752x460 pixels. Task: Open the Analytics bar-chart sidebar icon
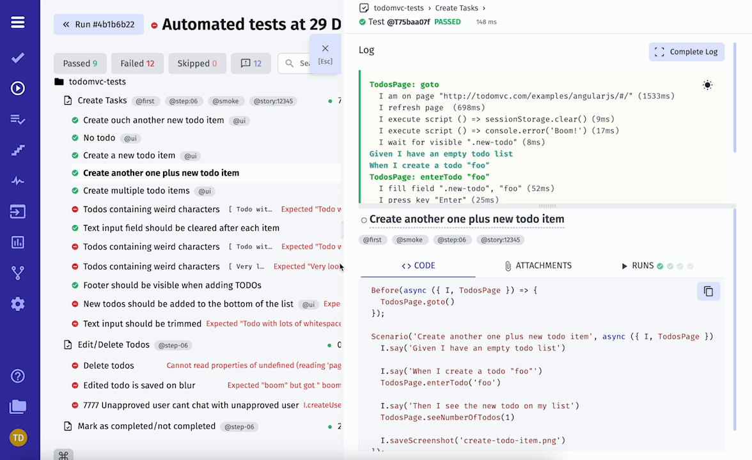click(x=18, y=242)
